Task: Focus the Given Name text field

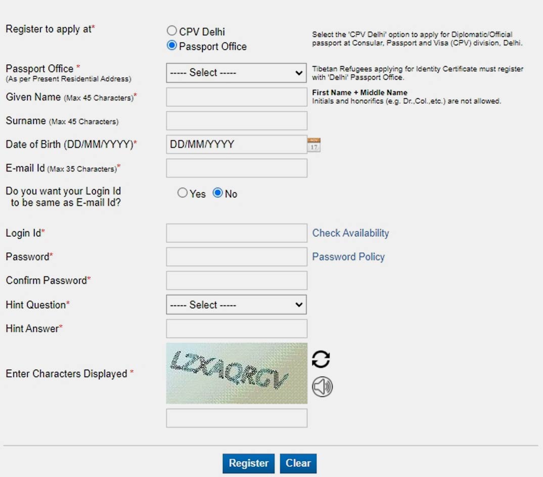Action: click(236, 97)
